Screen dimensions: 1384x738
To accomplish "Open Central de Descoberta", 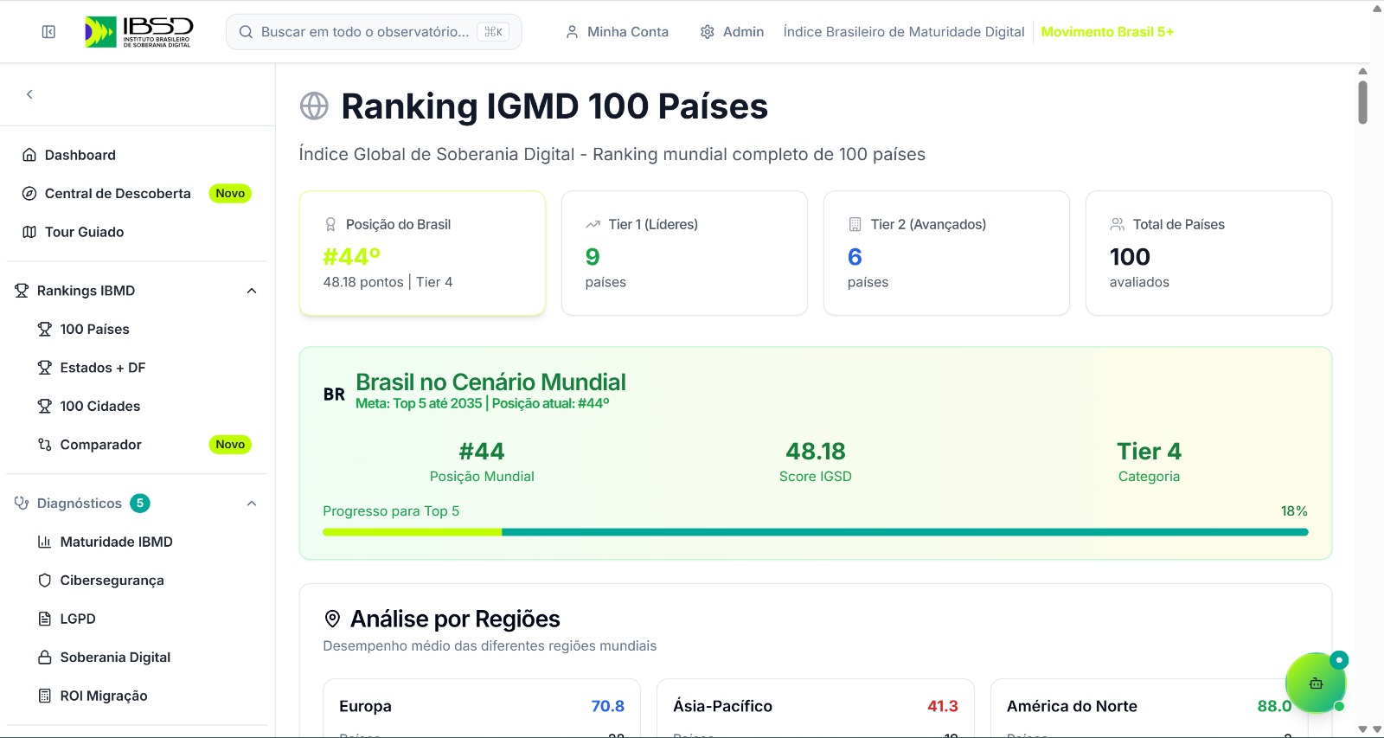I will click(118, 194).
